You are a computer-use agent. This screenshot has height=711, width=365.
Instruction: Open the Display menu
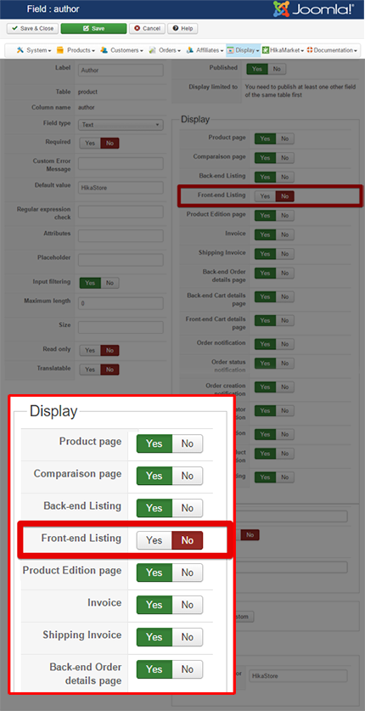pyautogui.click(x=243, y=50)
